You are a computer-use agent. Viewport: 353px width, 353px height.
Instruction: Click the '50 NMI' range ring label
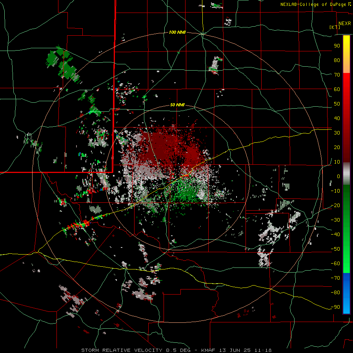coord(177,105)
